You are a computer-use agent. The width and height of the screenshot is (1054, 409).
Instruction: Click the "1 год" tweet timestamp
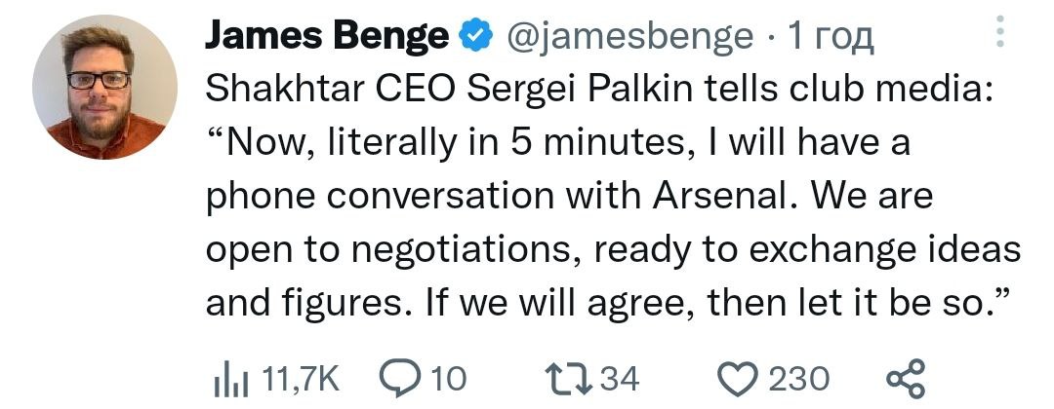831,37
